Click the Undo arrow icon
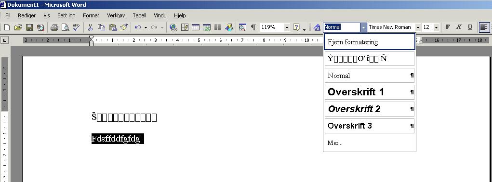Viewport: 492px width, 182px height. click(137, 27)
